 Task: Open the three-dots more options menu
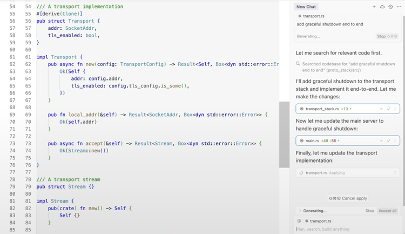(x=398, y=6)
